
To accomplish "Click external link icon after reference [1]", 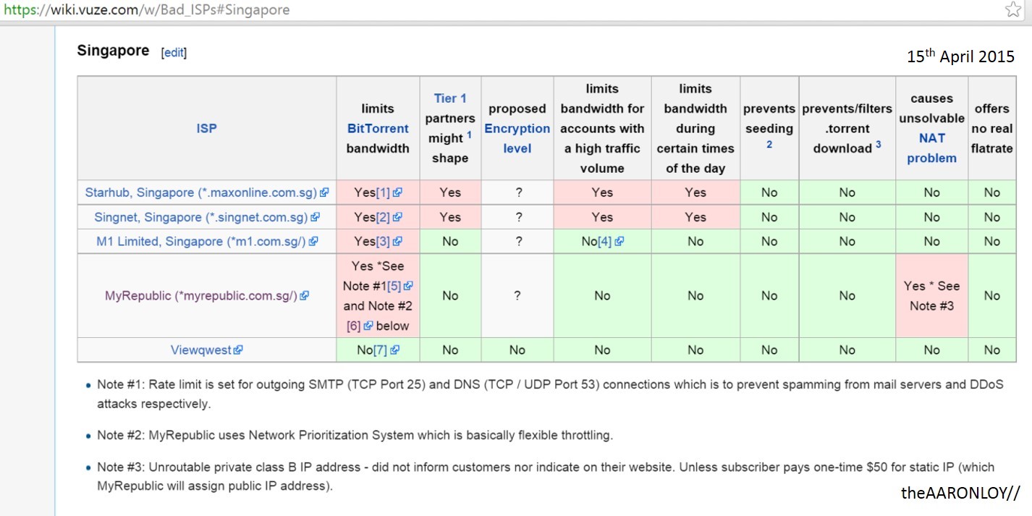I will (x=397, y=193).
